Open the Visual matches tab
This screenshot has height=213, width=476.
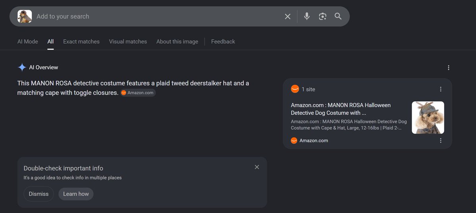pos(128,41)
